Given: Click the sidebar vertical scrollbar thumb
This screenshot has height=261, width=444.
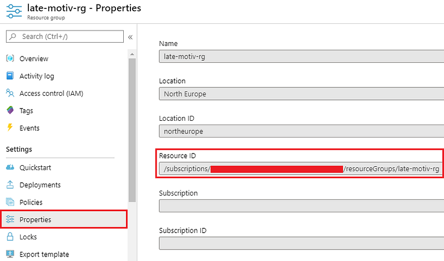Looking at the screenshot, I should (132, 130).
